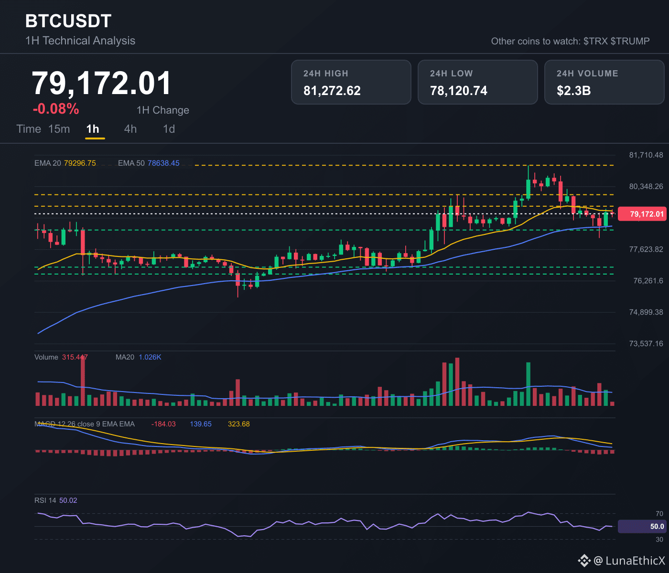Click the 73,537.16 axis label
The image size is (669, 573).
pos(646,344)
